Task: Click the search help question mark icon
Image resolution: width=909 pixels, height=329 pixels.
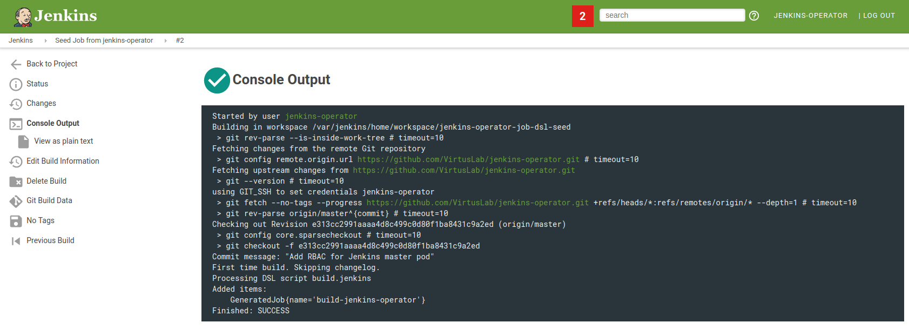Action: [754, 16]
